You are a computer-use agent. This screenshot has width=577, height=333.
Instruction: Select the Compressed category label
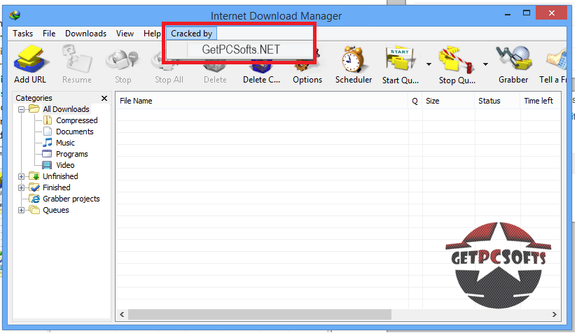coord(76,120)
